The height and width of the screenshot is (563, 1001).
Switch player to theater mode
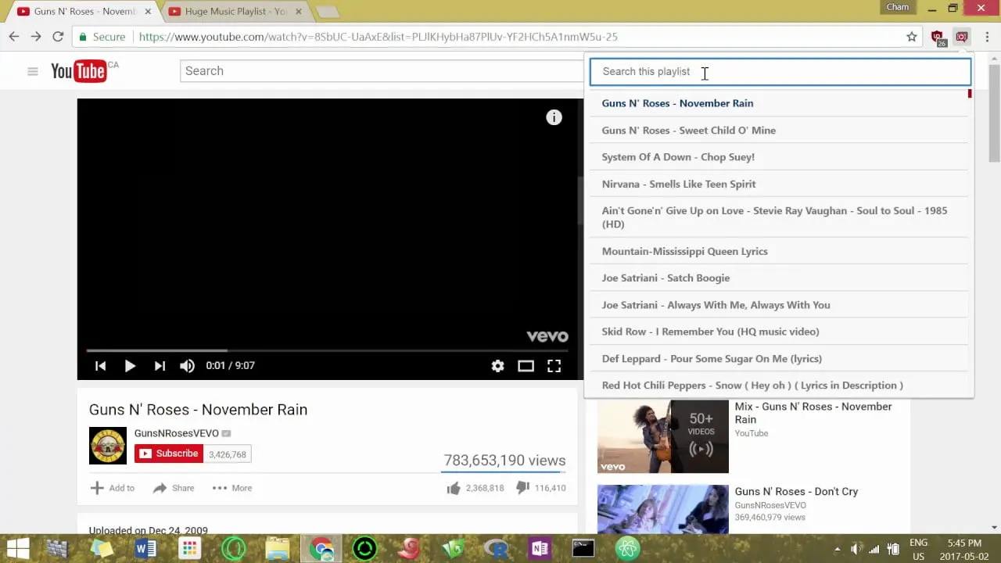526,365
